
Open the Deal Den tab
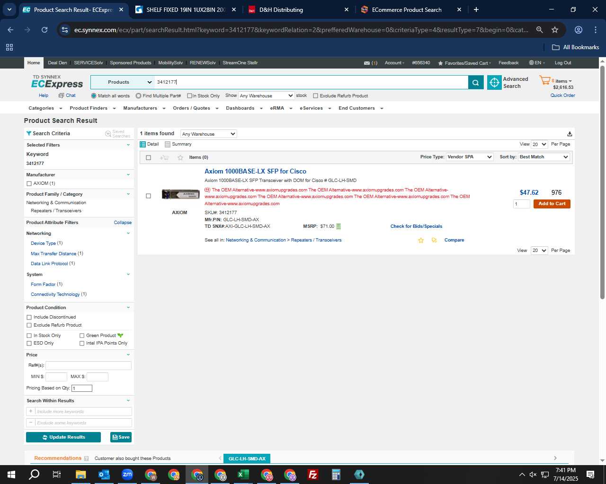coord(57,63)
